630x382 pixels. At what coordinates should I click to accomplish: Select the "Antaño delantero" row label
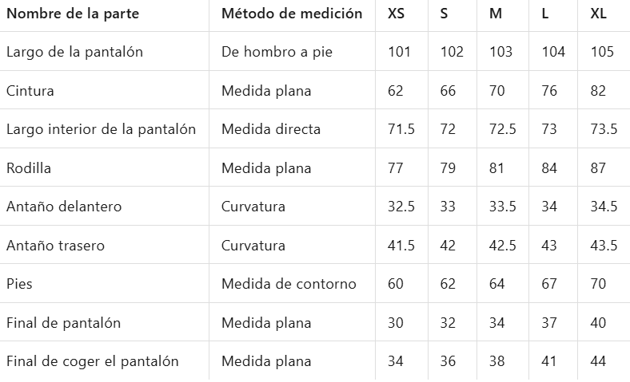click(64, 207)
